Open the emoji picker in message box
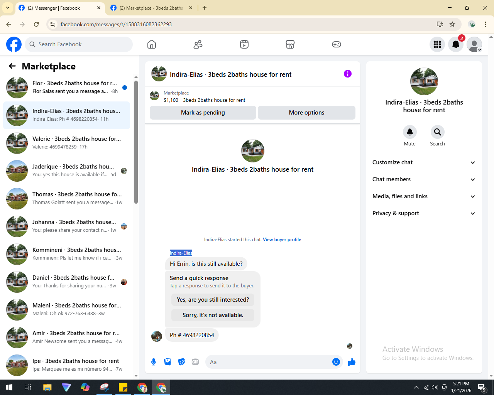 click(336, 362)
